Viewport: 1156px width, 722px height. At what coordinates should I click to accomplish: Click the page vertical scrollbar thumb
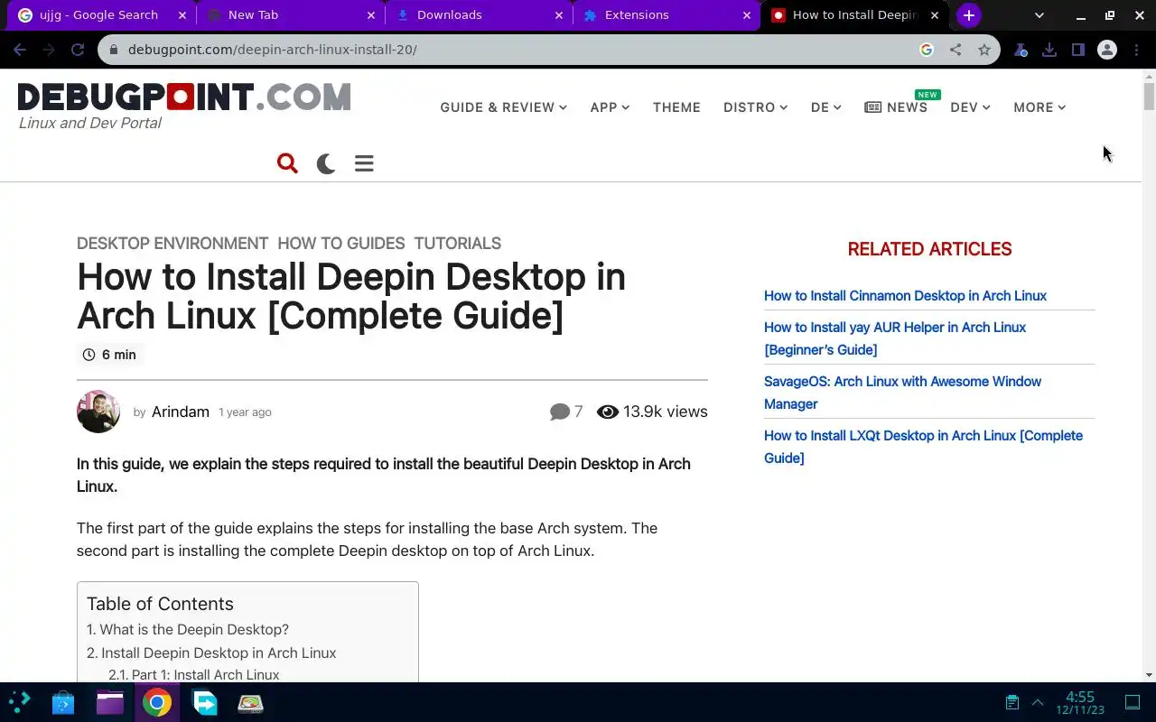[x=1149, y=96]
